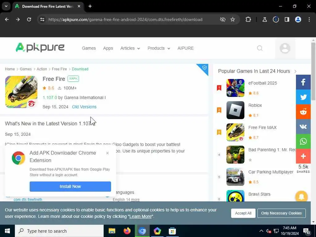Click the Windows taskbar search box
The height and width of the screenshot is (237, 316).
tap(59, 231)
